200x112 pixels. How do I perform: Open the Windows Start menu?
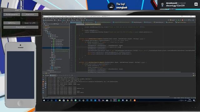coord(44,100)
